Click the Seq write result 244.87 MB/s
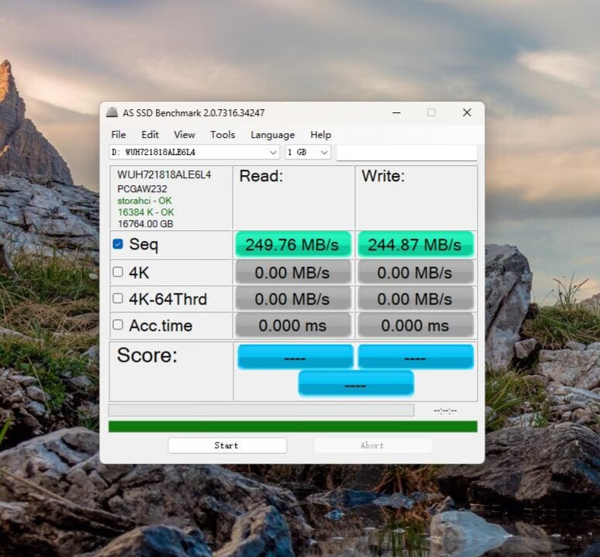The width and height of the screenshot is (600, 557). click(416, 244)
